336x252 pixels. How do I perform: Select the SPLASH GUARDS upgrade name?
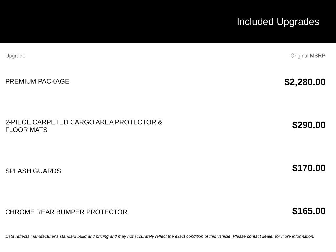pyautogui.click(x=33, y=171)
